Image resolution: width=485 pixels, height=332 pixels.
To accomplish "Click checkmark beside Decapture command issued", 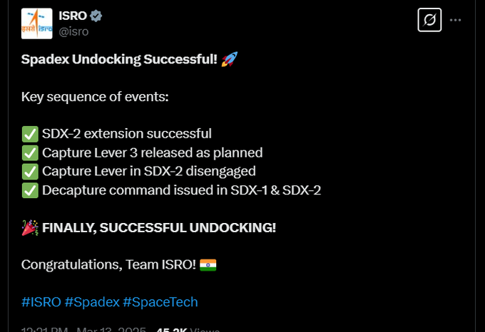I will [30, 190].
